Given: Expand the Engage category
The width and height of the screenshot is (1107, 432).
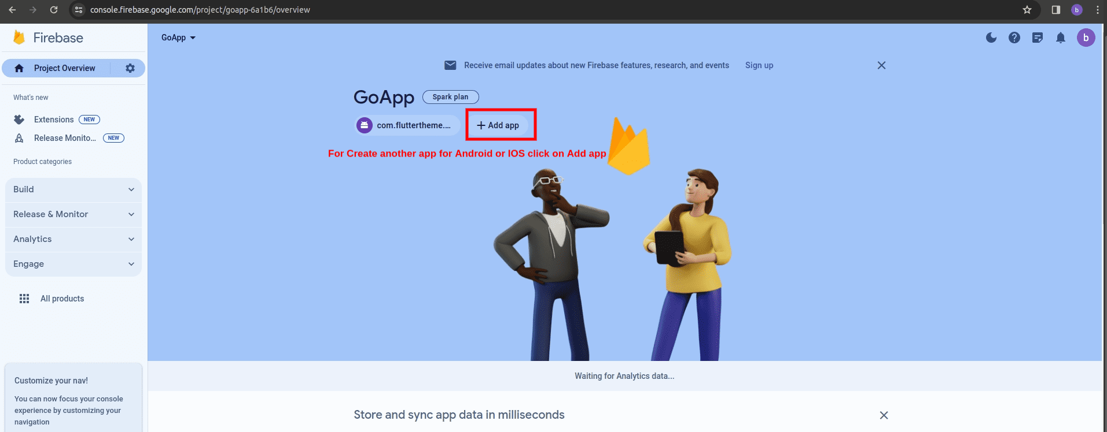Looking at the screenshot, I should pyautogui.click(x=73, y=264).
